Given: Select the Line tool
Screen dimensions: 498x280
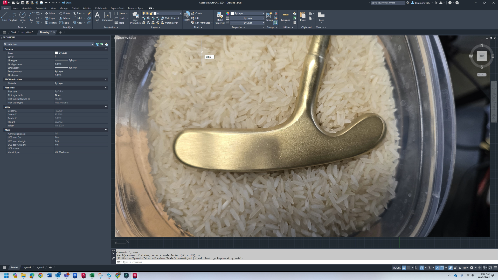Looking at the screenshot, I should point(4,16).
